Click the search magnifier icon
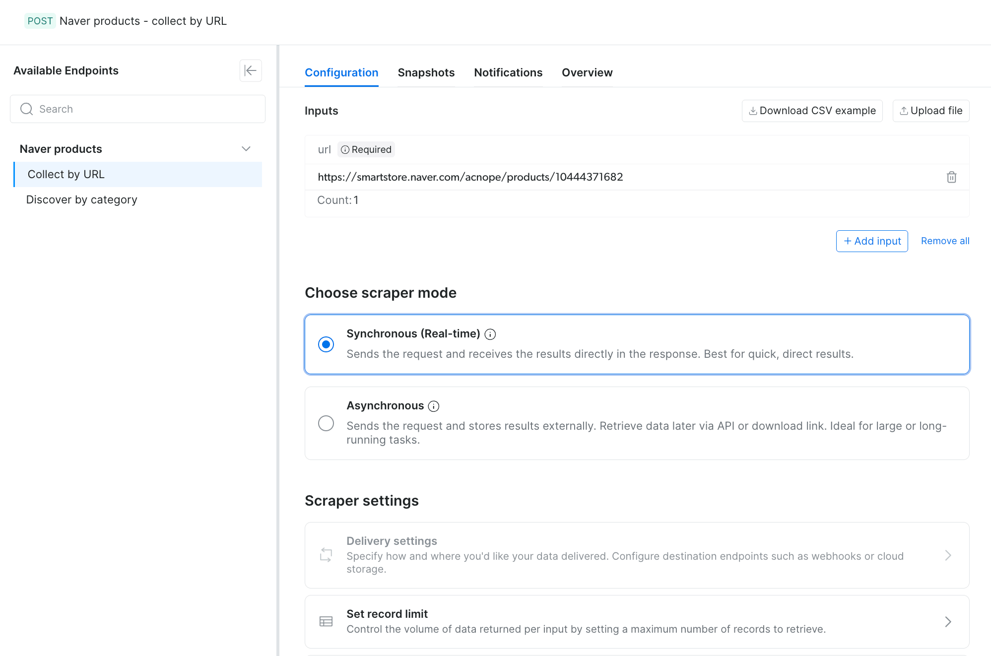 click(27, 109)
